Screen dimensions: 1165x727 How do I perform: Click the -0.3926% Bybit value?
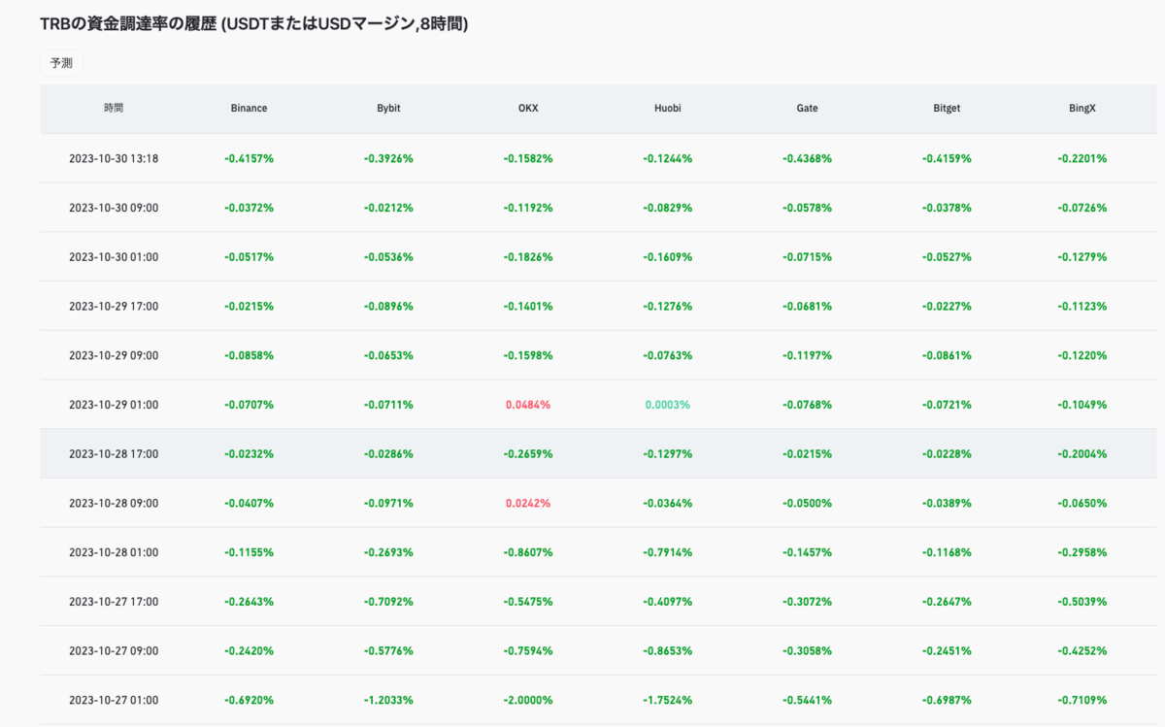tap(388, 158)
